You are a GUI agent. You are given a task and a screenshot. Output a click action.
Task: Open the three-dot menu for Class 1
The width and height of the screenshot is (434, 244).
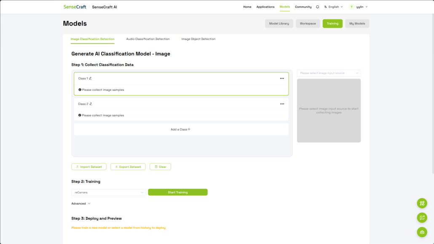(x=282, y=79)
